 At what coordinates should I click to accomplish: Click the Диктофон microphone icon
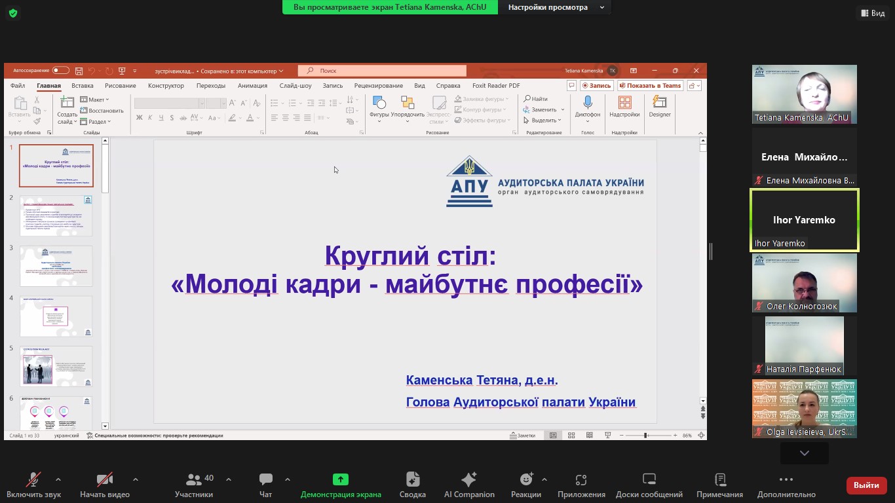pos(588,109)
